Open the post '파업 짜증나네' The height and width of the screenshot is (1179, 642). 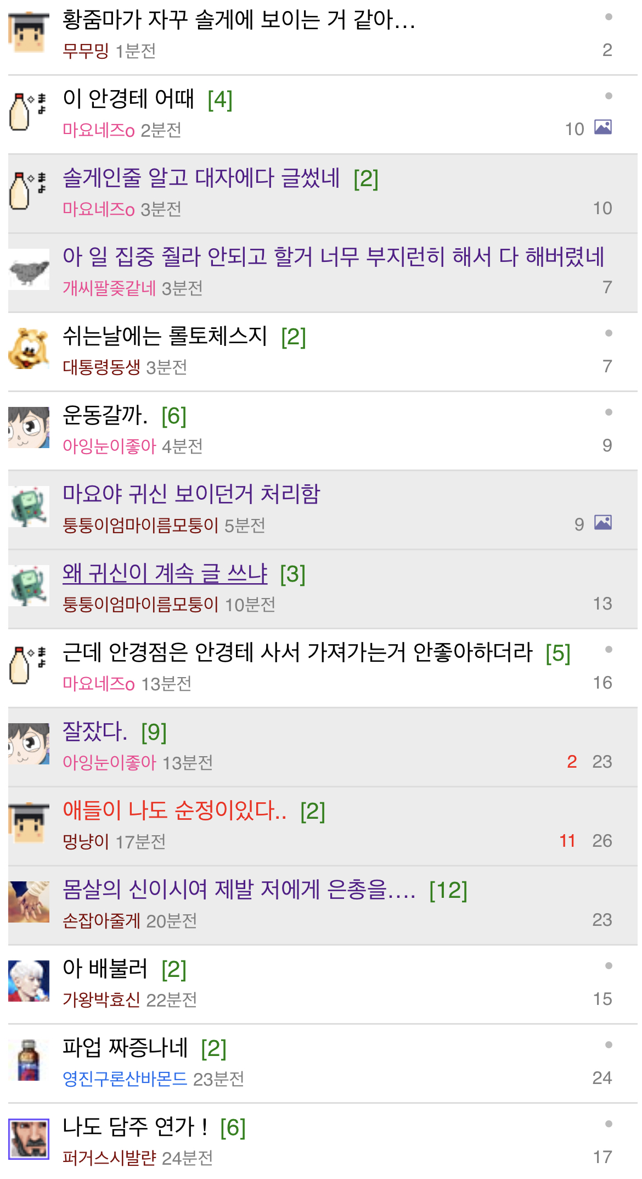(x=125, y=1048)
